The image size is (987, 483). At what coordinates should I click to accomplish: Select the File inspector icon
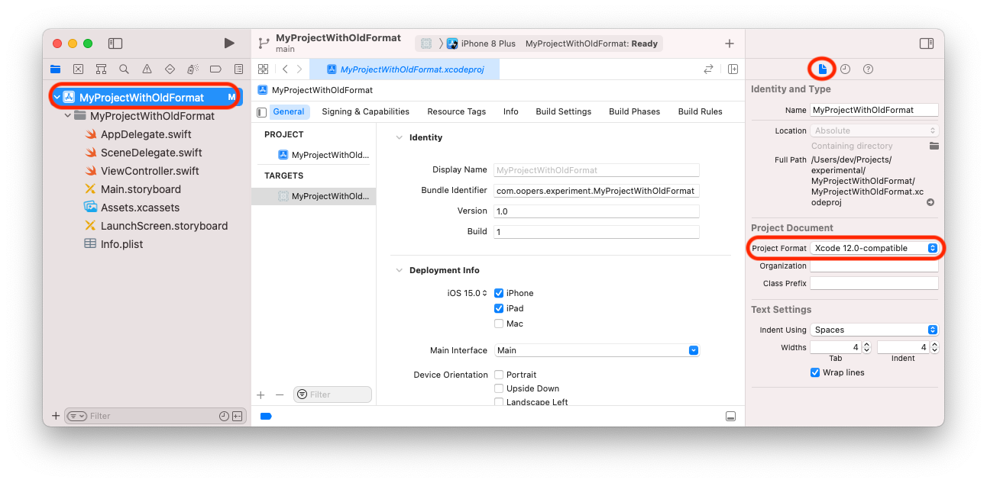tap(823, 69)
